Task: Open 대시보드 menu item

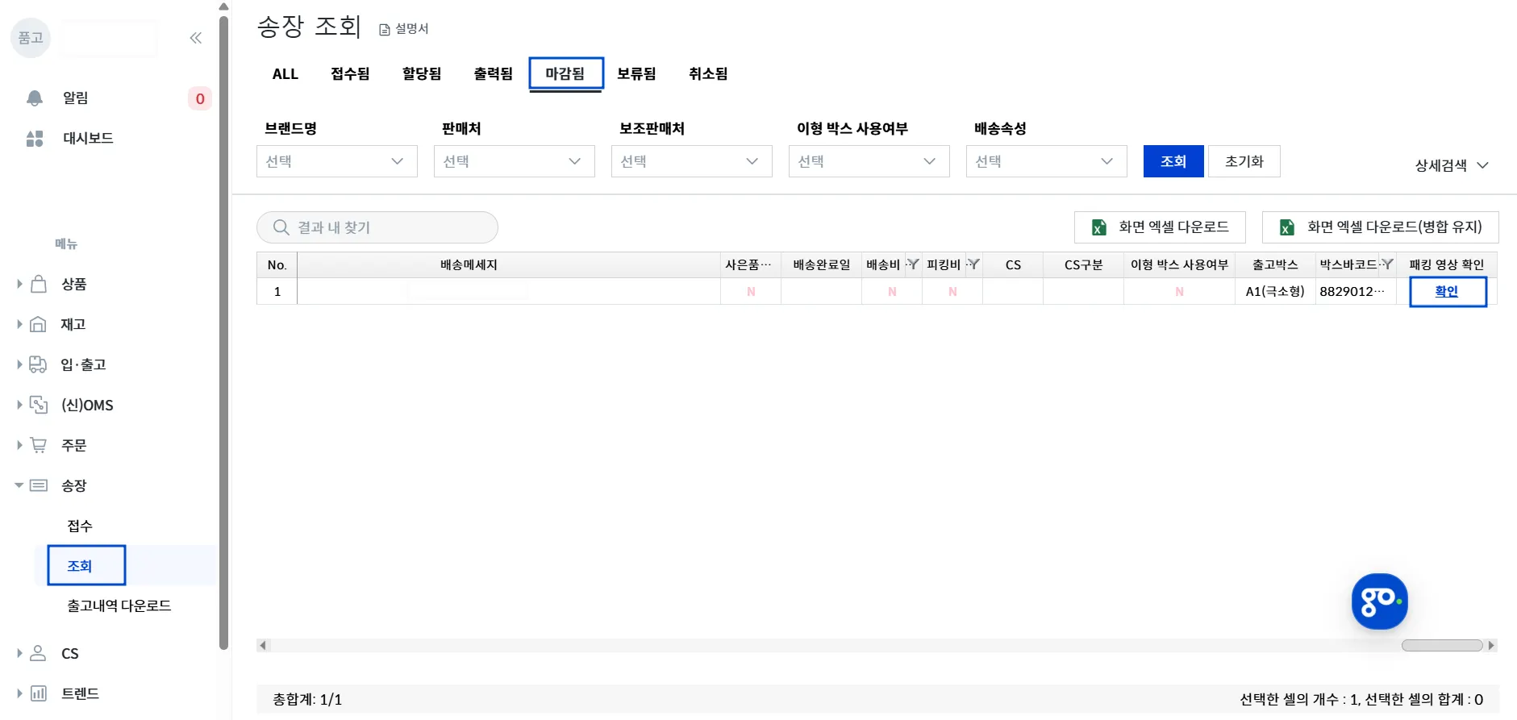Action: (89, 139)
